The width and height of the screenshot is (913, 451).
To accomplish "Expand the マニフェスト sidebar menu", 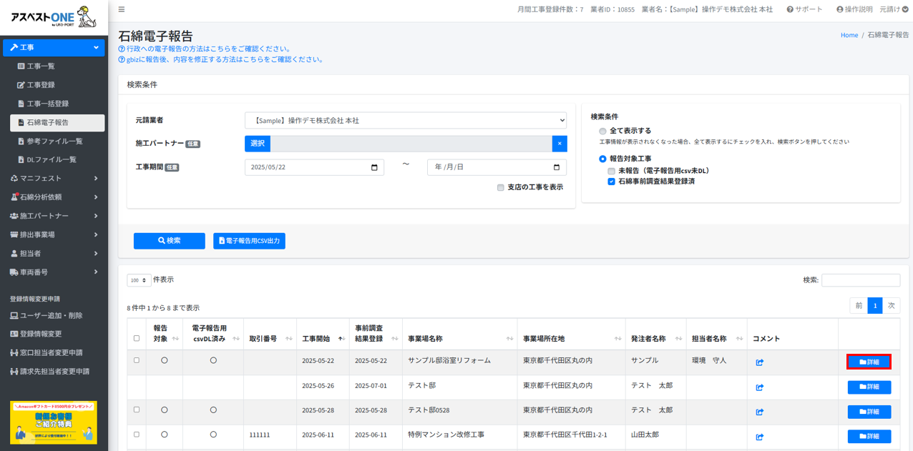I will (54, 179).
